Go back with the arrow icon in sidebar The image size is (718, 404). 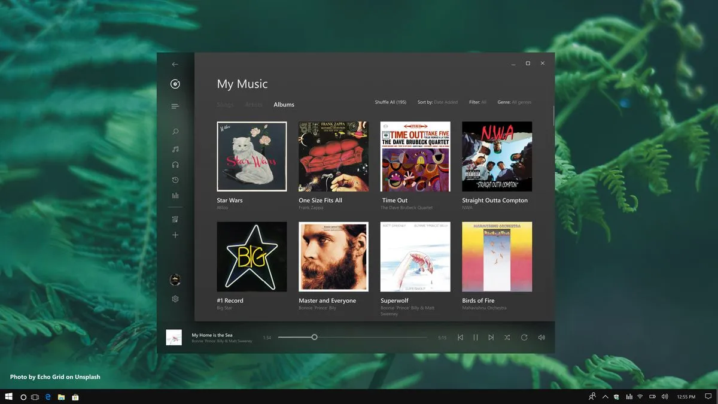[175, 64]
